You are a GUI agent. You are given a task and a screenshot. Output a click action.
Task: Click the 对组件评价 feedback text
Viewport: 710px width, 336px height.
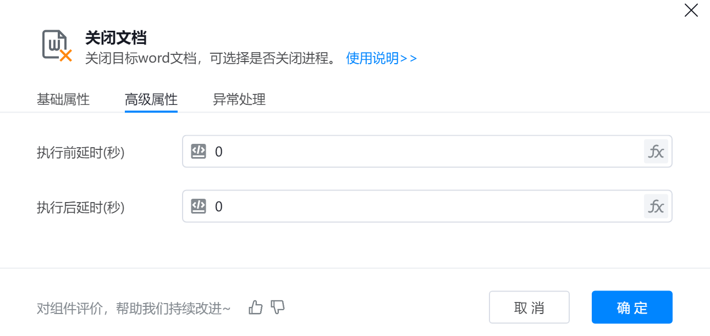[134, 309]
